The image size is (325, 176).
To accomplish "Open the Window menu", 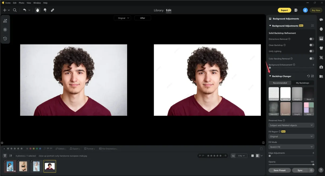I will click(x=37, y=3).
